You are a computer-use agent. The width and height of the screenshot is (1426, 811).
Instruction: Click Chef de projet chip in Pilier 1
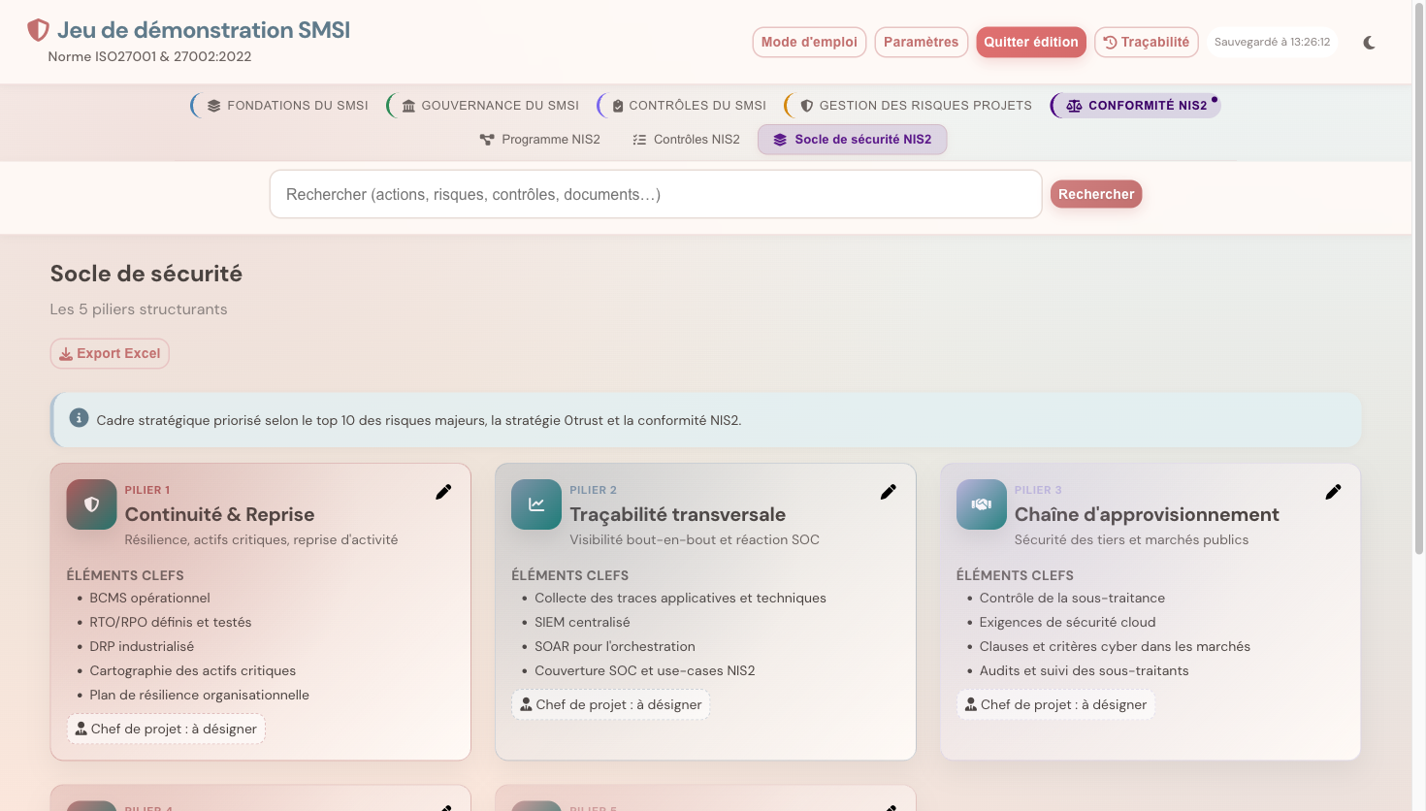click(166, 729)
